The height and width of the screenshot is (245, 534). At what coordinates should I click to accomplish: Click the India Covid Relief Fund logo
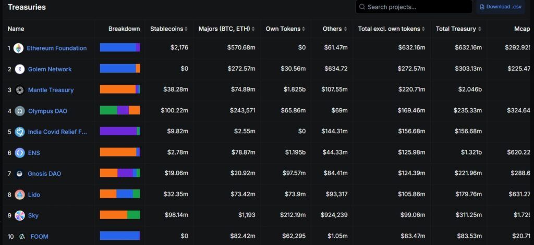(x=20, y=132)
